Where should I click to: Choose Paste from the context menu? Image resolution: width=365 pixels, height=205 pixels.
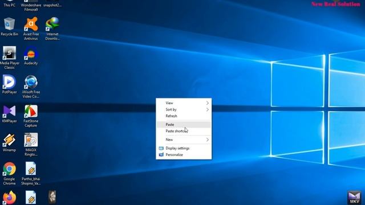point(184,125)
